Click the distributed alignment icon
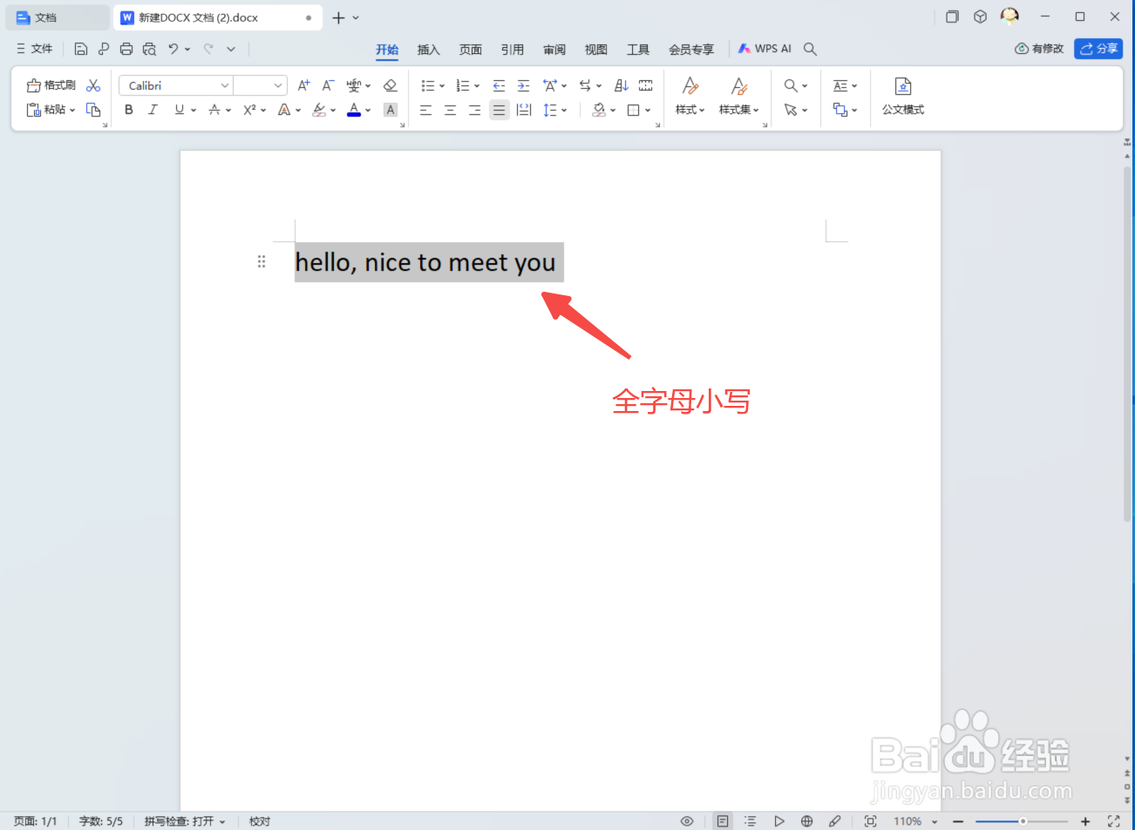The height and width of the screenshot is (830, 1135). [524, 110]
